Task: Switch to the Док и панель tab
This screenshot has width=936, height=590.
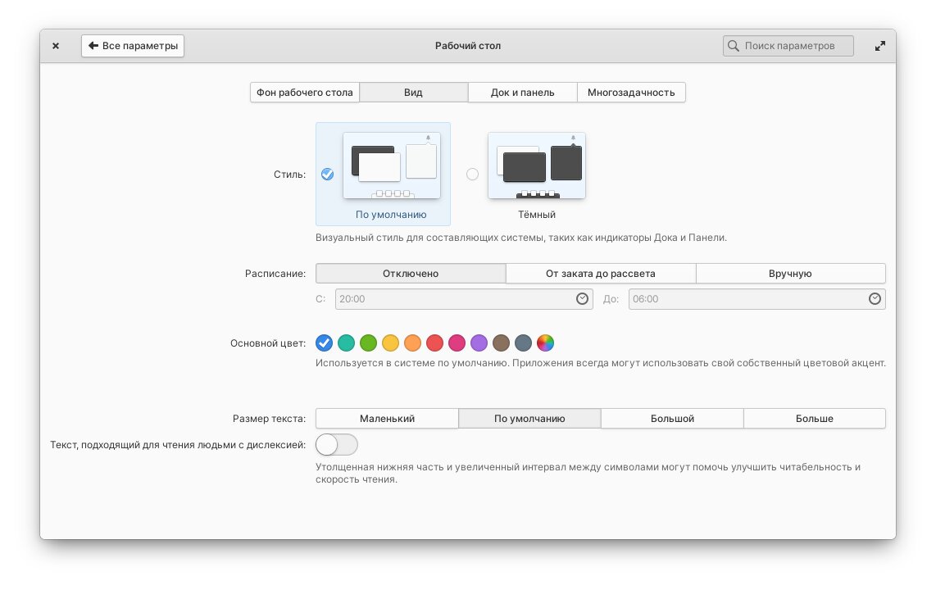Action: coord(522,93)
